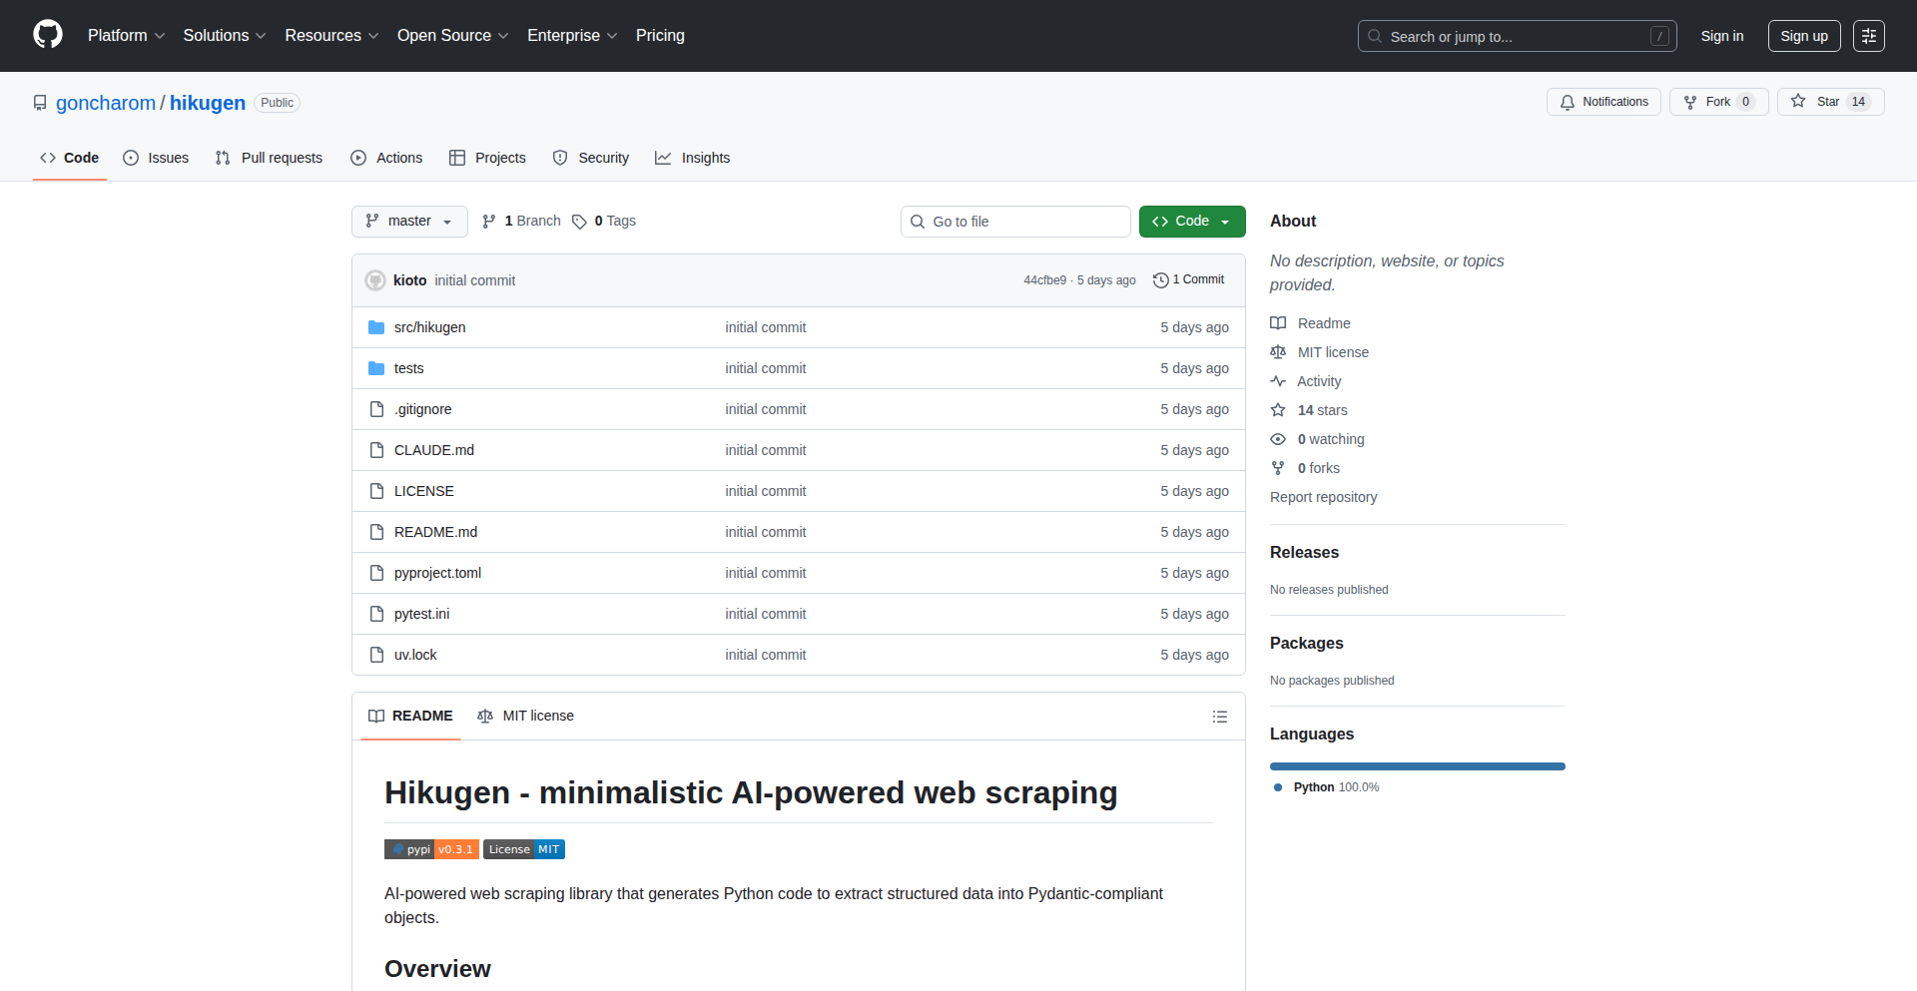Switch to the Pull requests tab
The width and height of the screenshot is (1917, 991).
pyautogui.click(x=268, y=158)
